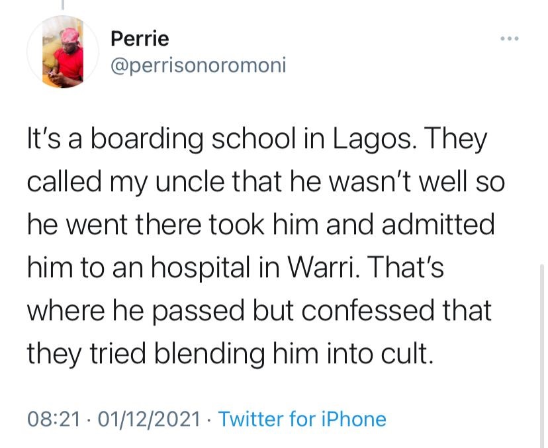Viewport: 548px width, 448px height.
Task: Open the @perrisonoromoni handle
Action: coord(199,66)
